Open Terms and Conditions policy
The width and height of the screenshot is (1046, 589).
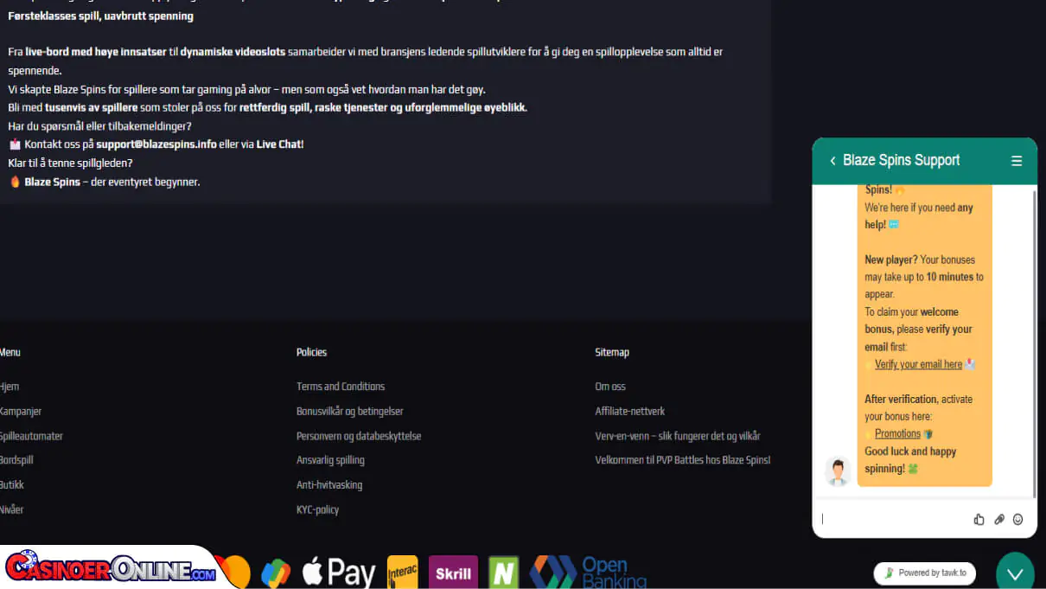pyautogui.click(x=340, y=387)
